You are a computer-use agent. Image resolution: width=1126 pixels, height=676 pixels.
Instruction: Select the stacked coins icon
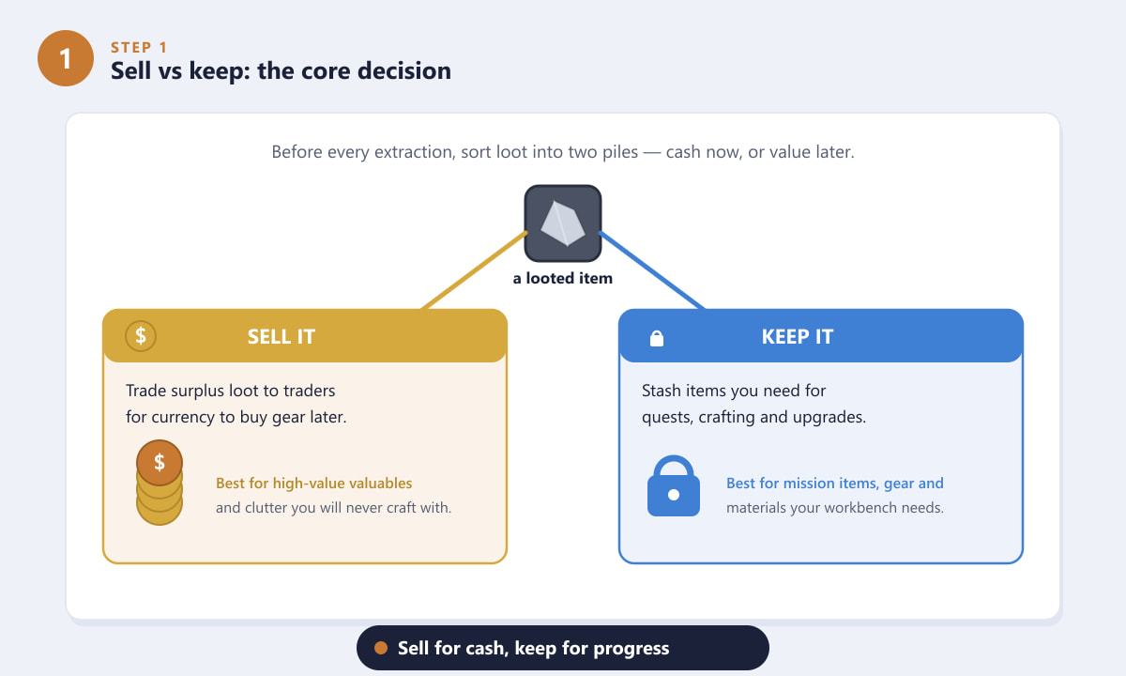pyautogui.click(x=160, y=483)
